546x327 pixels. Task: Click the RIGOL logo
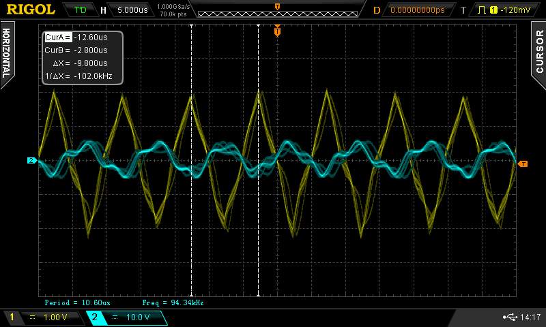point(31,10)
